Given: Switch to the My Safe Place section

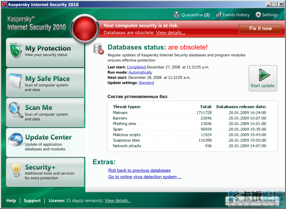Looking at the screenshot, I should pyautogui.click(x=45, y=83).
